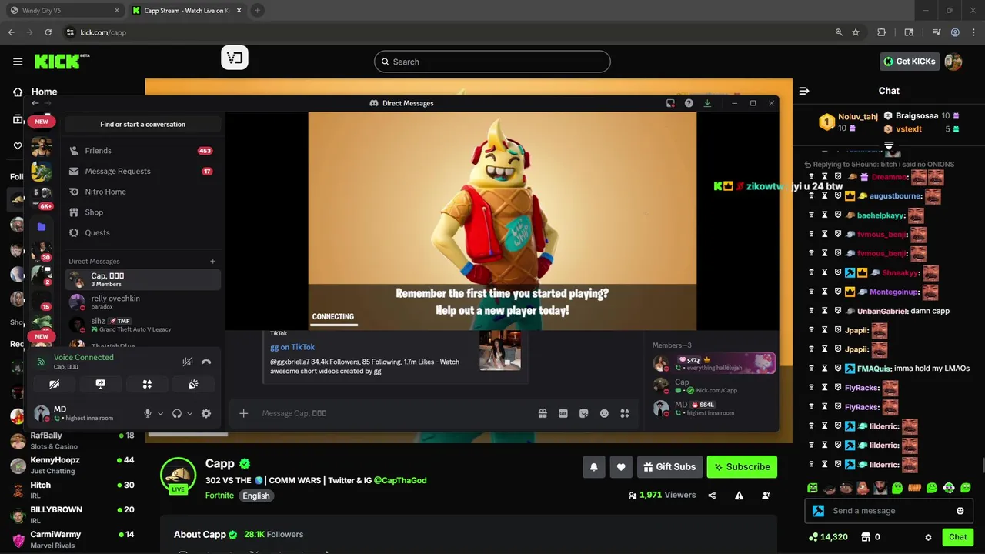Open chat settings gear in Kick
The height and width of the screenshot is (554, 985).
pyautogui.click(x=928, y=537)
